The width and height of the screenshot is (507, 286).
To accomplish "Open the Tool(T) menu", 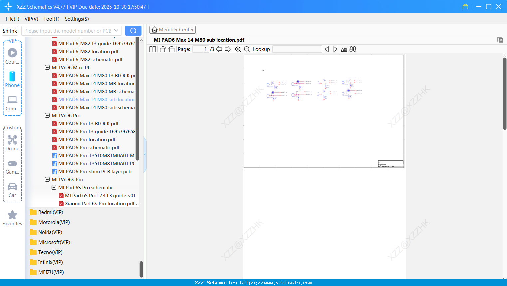I will coord(52,19).
